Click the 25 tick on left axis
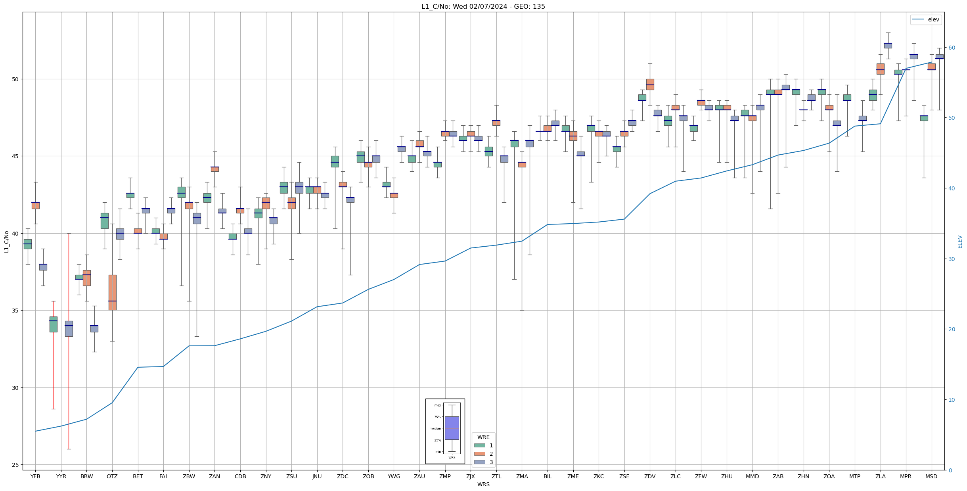 click(x=15, y=465)
